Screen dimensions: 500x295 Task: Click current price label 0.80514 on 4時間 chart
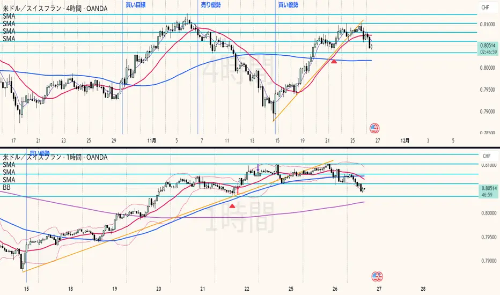tap(488, 46)
